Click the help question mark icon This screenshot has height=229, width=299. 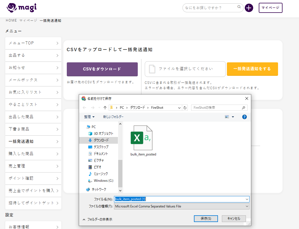pyautogui.click(x=244, y=117)
